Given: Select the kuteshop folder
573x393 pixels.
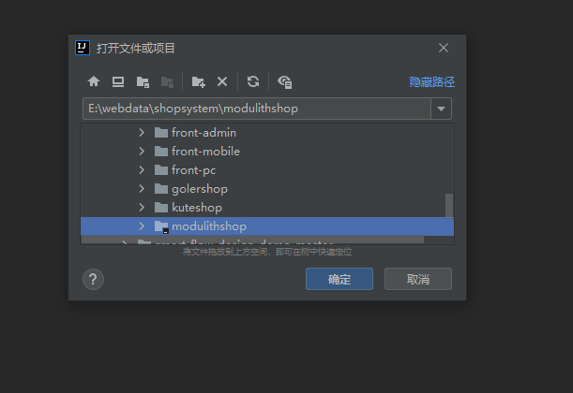Looking at the screenshot, I should [196, 208].
